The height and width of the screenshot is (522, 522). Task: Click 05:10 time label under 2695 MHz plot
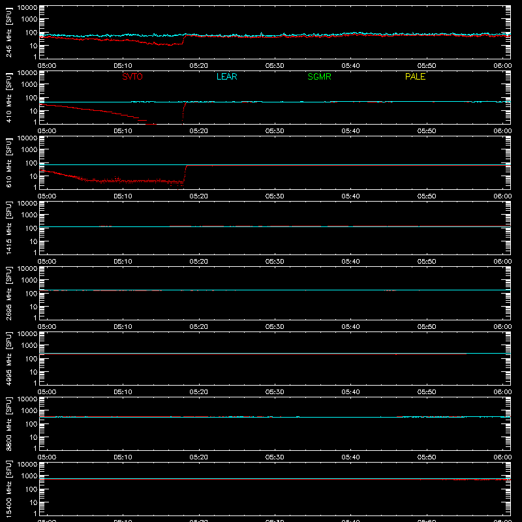[x=123, y=327]
